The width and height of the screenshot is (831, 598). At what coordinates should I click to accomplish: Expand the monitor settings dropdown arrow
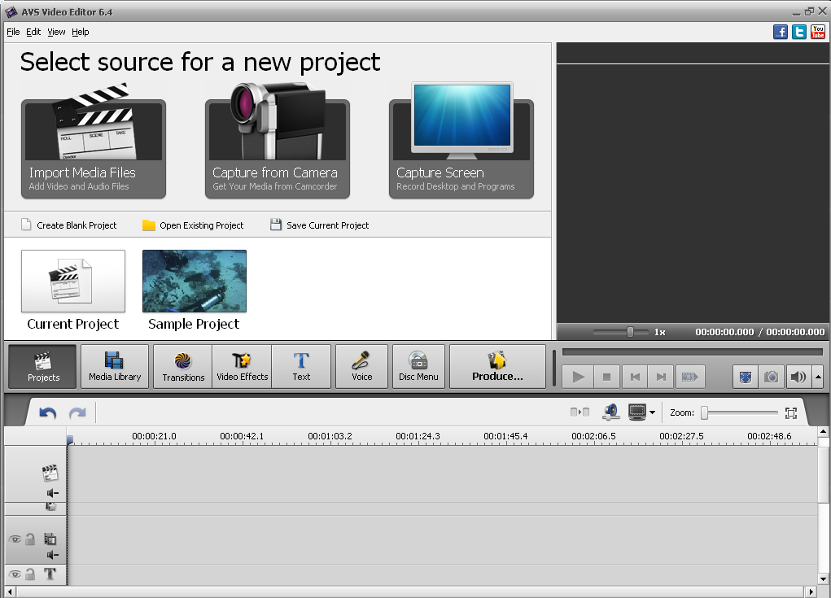point(653,412)
